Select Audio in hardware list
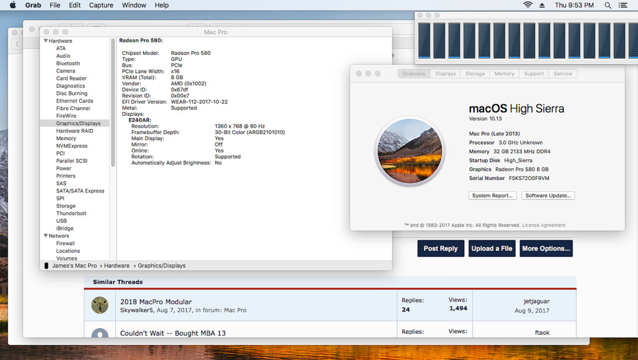Viewport: 638px width, 360px height. click(63, 55)
